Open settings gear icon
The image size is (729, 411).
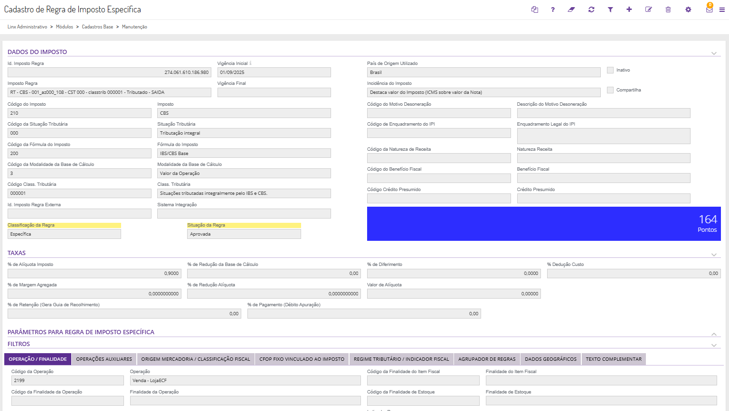click(688, 9)
